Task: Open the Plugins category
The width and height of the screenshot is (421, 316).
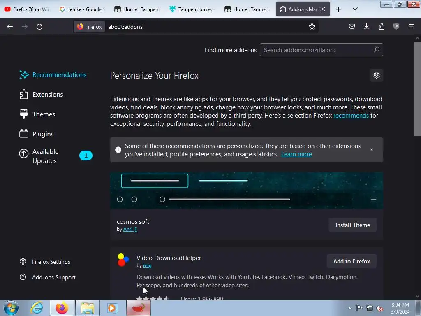Action: (37, 134)
